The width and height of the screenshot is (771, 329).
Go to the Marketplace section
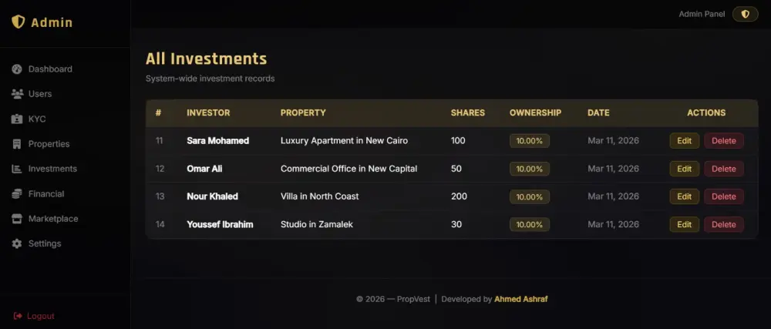point(53,219)
